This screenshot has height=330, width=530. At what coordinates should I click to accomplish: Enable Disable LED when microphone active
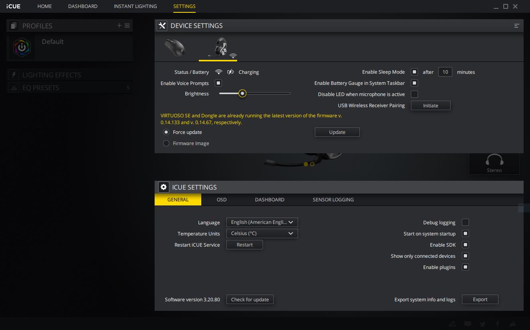tap(414, 94)
